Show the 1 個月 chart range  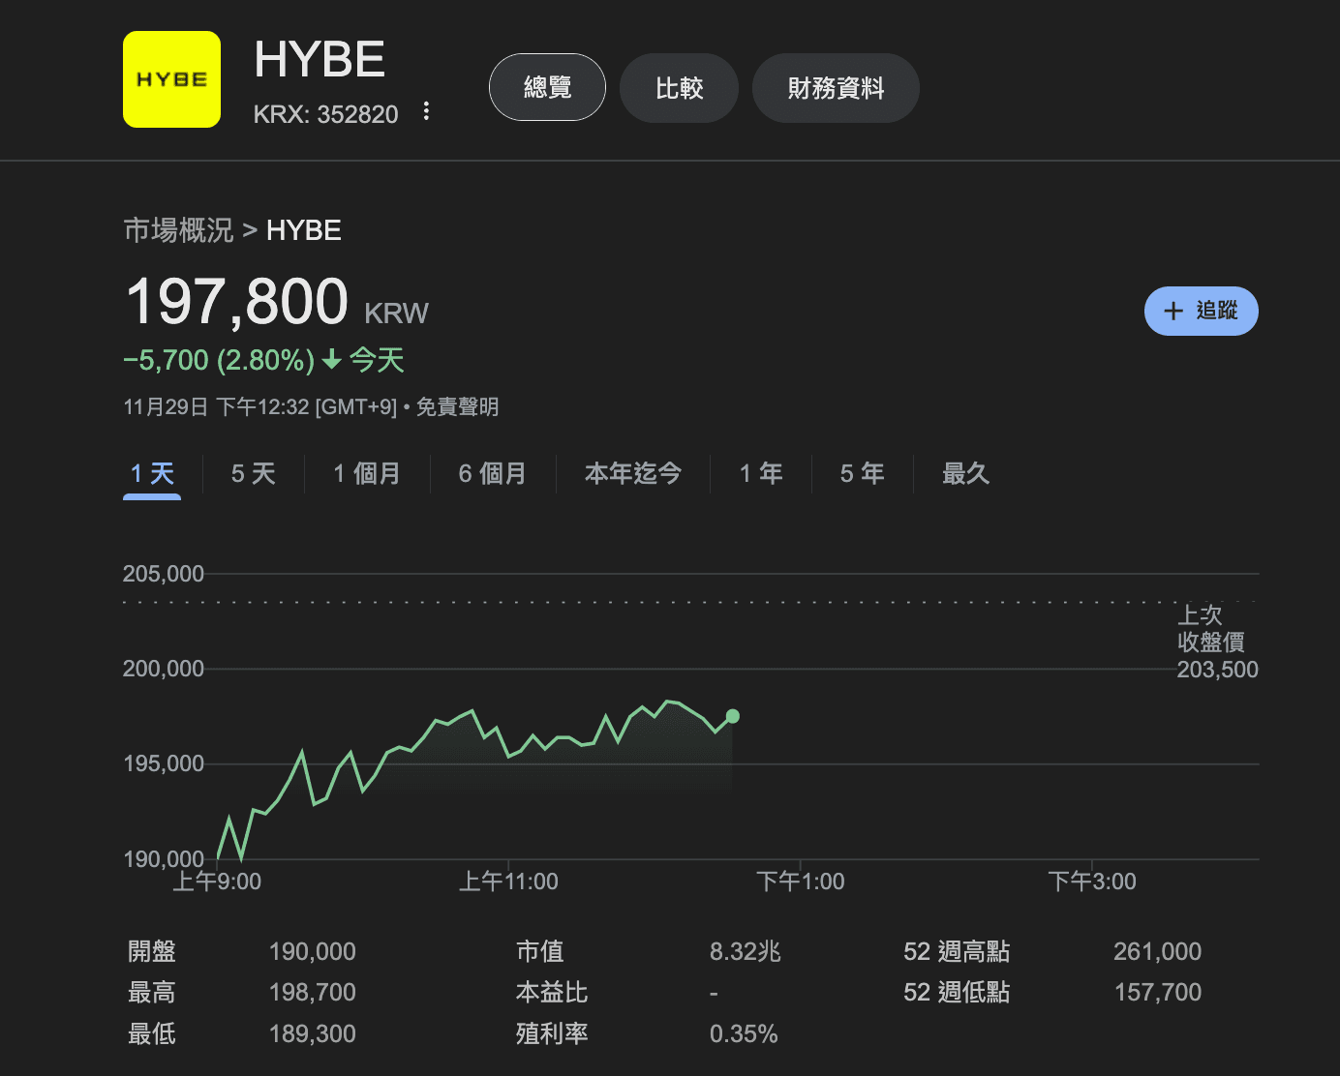[x=367, y=473]
